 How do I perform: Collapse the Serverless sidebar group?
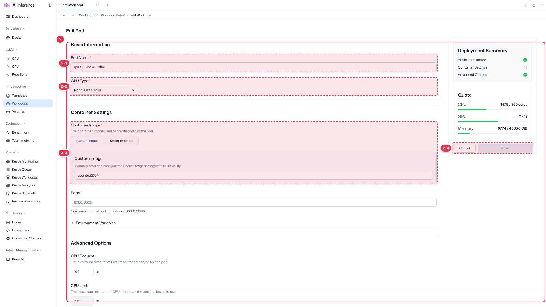pyautogui.click(x=15, y=28)
